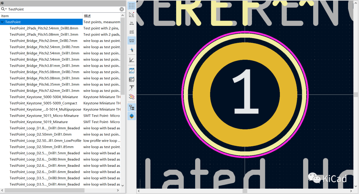Viewport: 359px width, 194px height.
Task: Select TestPoint_Loop_D1.8..._Drill1.0mm_Beaded footprint
Action: click(x=45, y=128)
